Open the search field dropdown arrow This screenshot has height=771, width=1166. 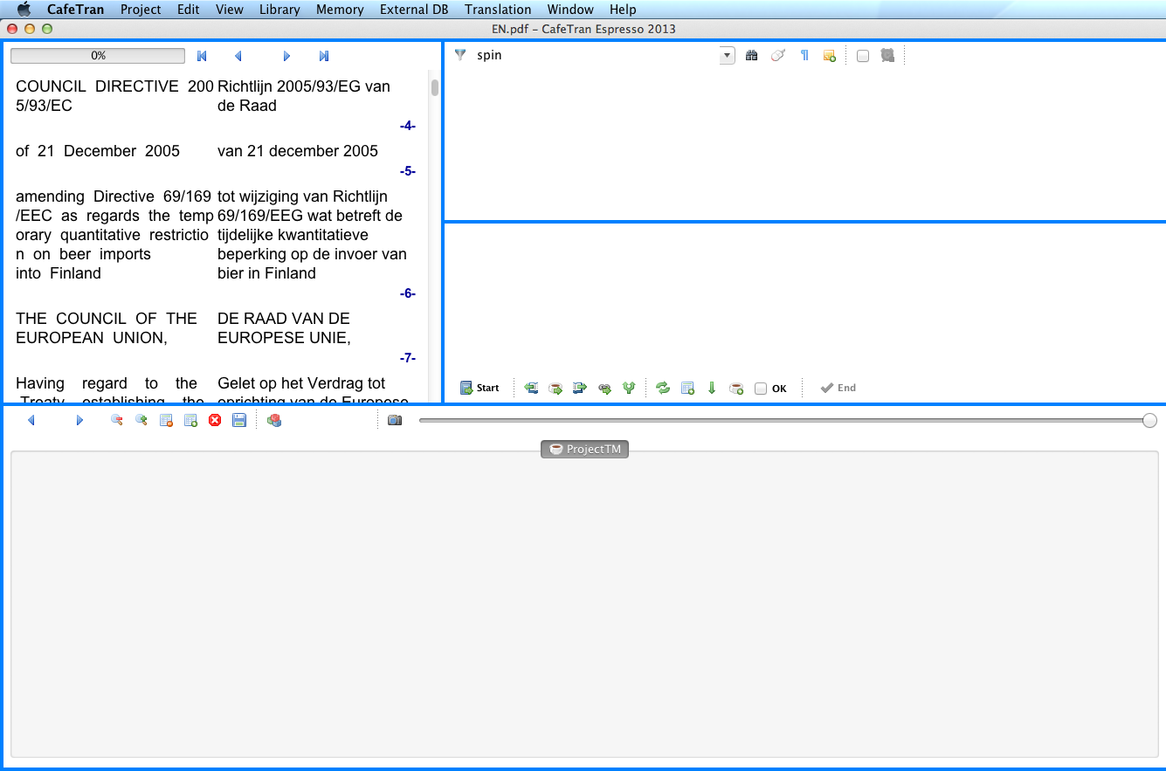point(727,56)
